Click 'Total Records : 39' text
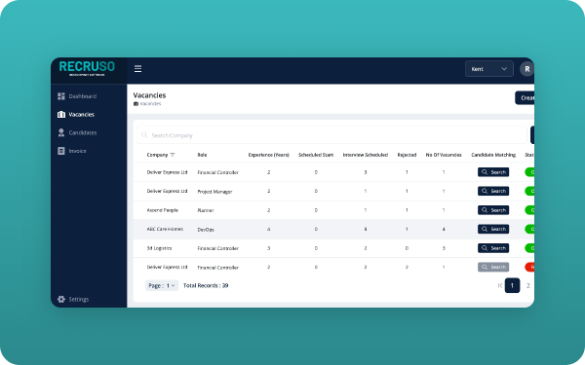Image resolution: width=585 pixels, height=365 pixels. pyautogui.click(x=206, y=285)
